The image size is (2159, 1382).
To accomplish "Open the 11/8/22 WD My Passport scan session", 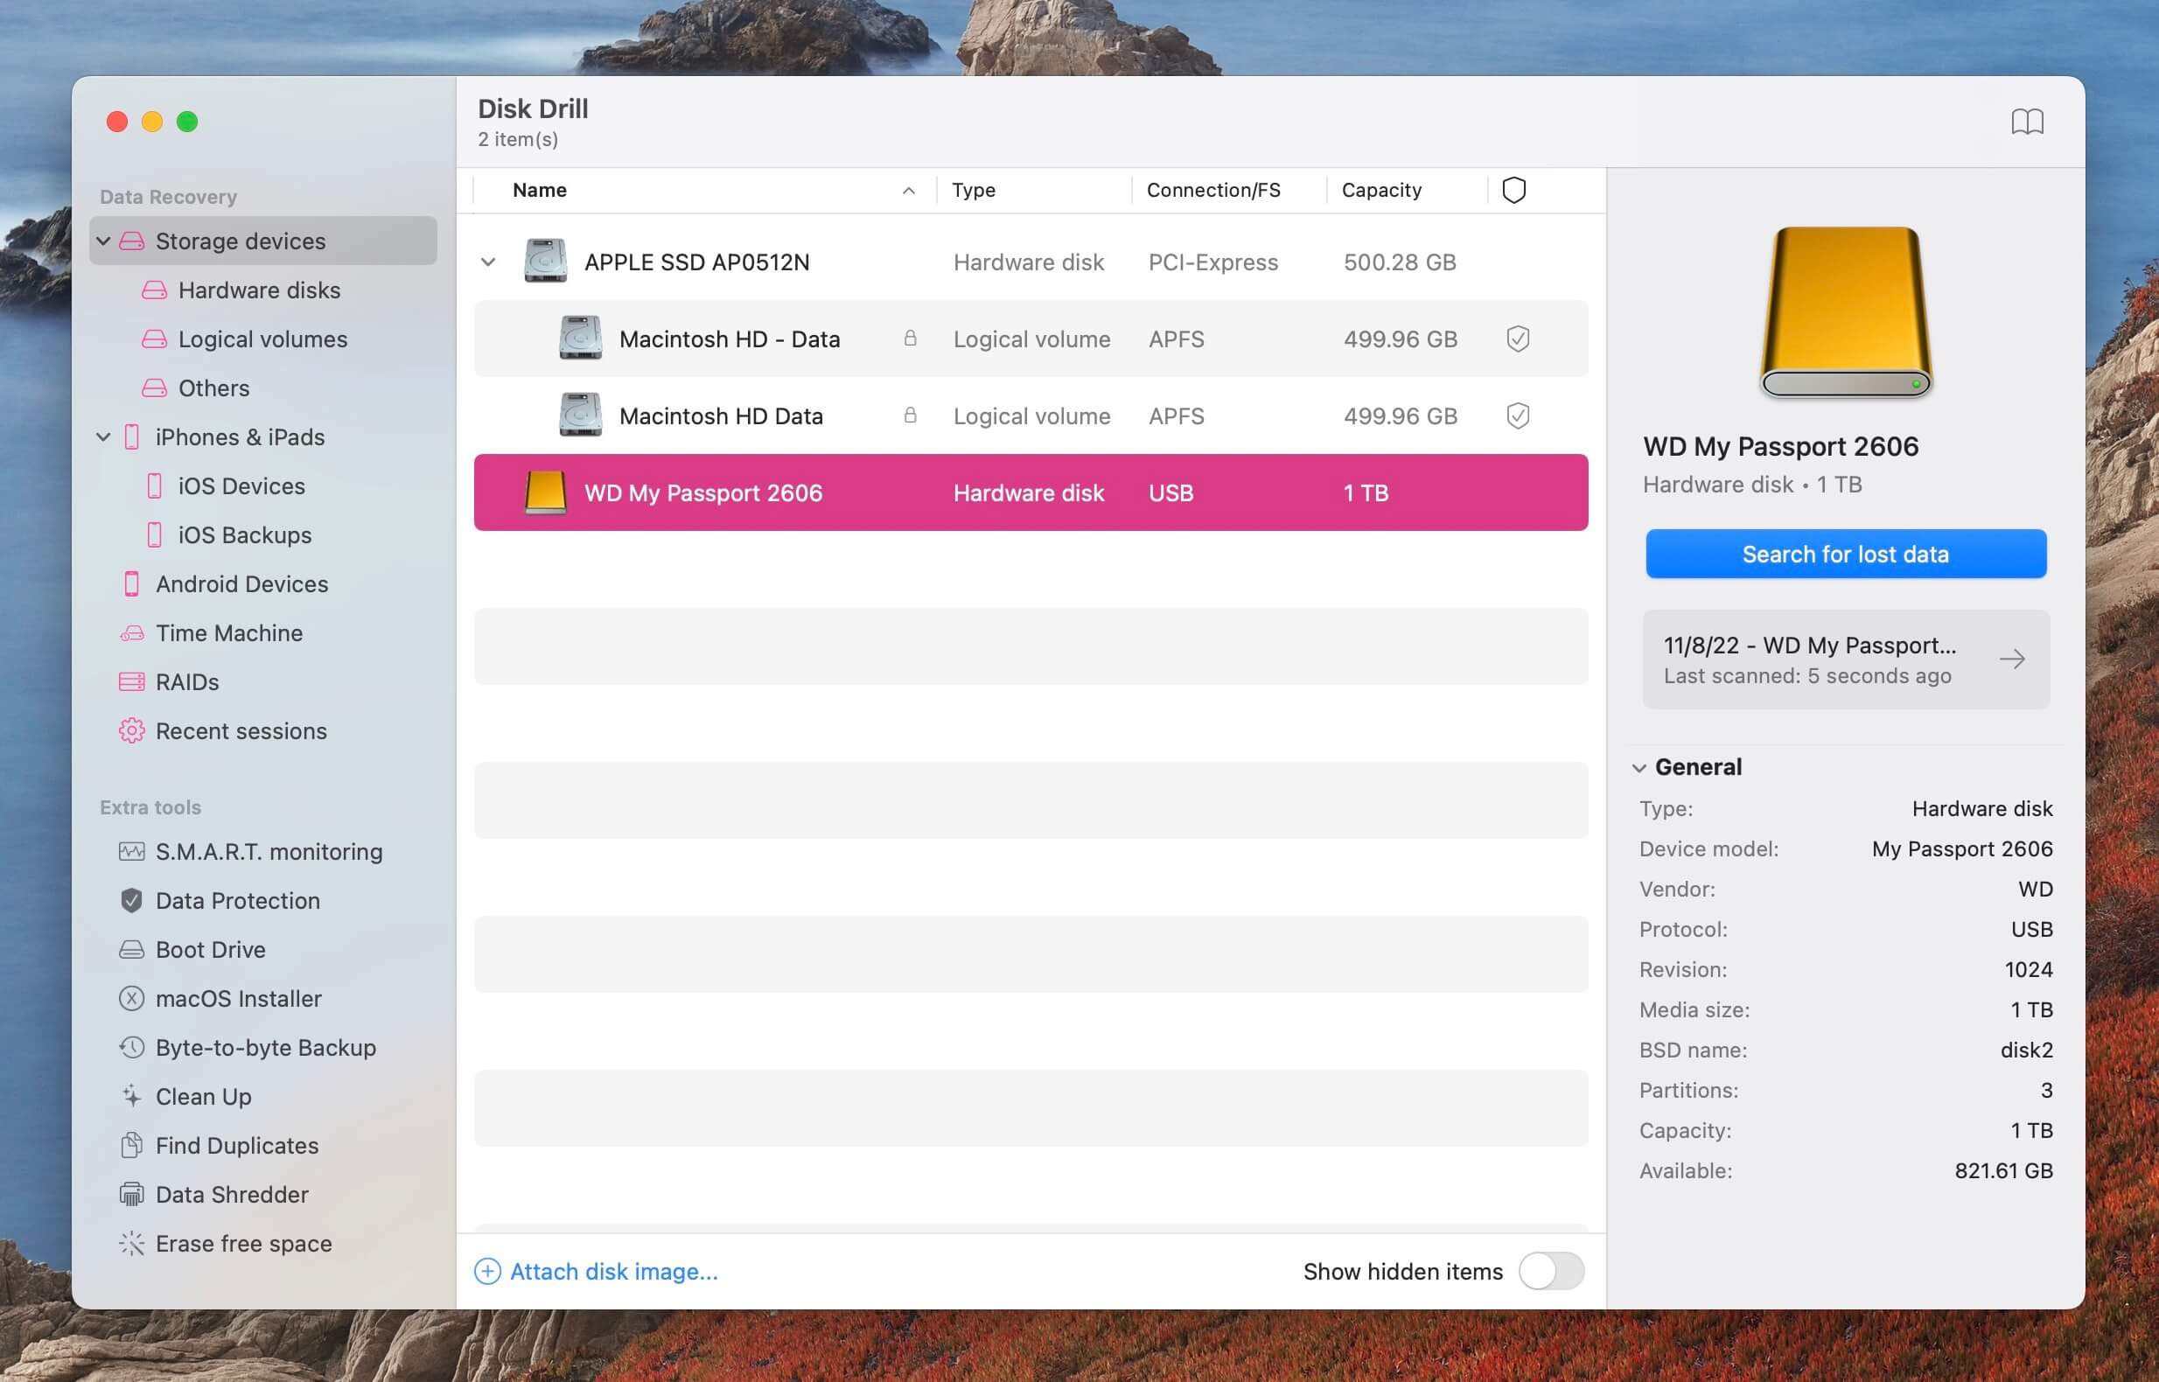I will (x=1846, y=660).
